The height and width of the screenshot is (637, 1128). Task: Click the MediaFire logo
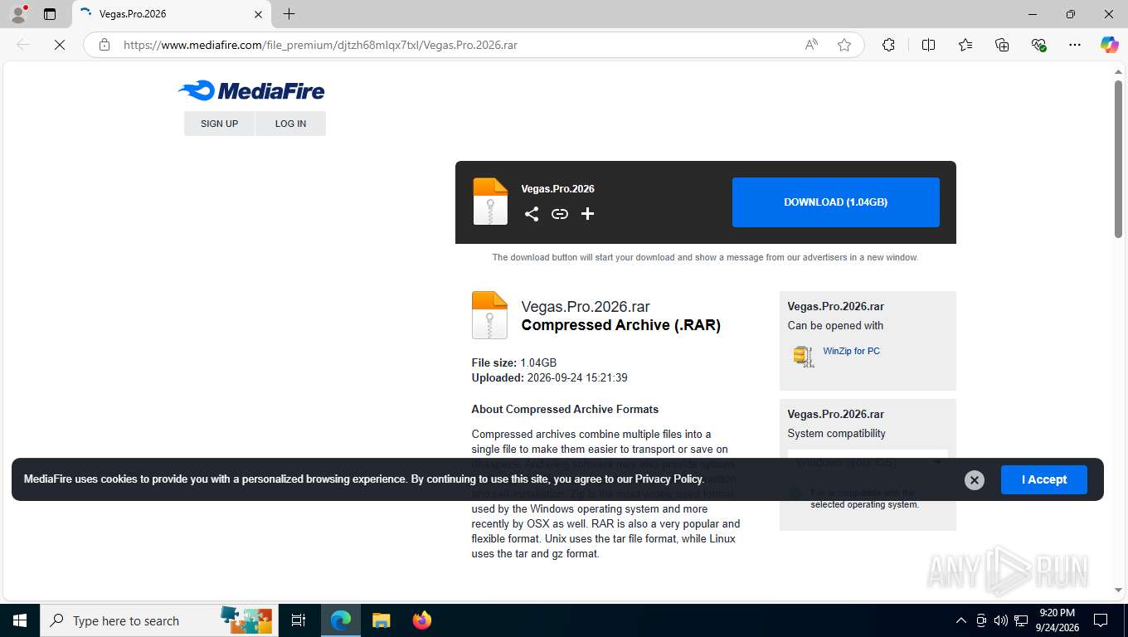250,90
